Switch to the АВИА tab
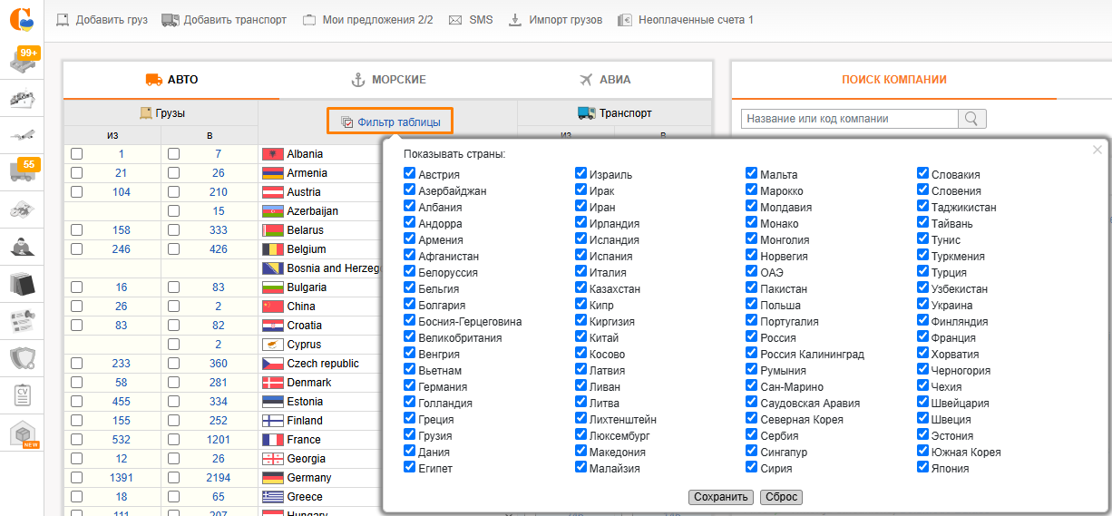 pyautogui.click(x=604, y=80)
